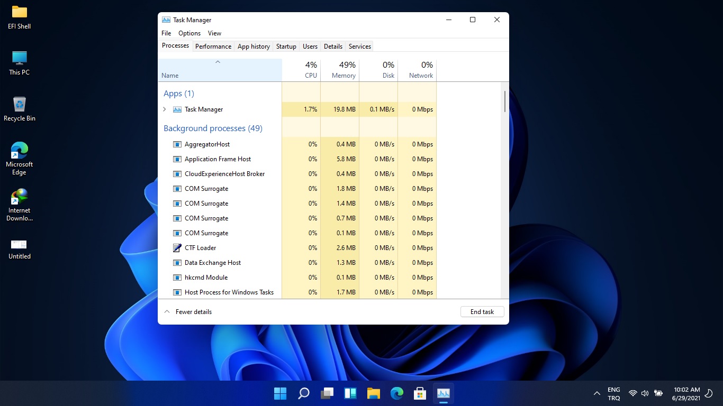Image resolution: width=723 pixels, height=406 pixels.
Task: Switch to the Startup tab
Action: pos(286,47)
